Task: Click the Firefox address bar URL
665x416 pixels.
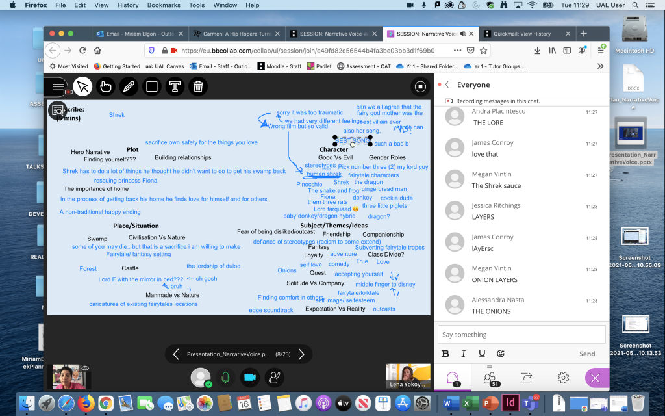Action: [x=308, y=51]
